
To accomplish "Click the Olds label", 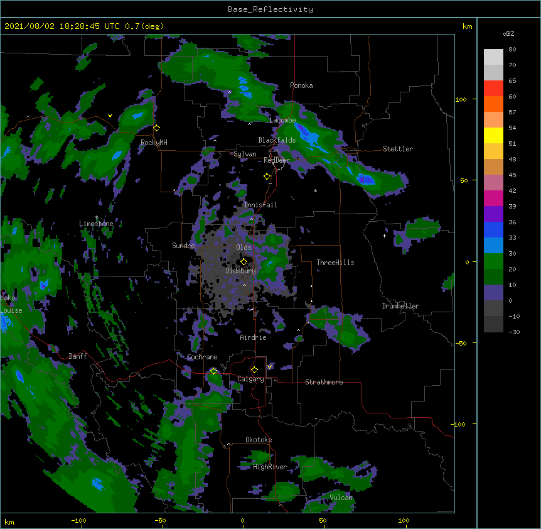I will tap(244, 248).
